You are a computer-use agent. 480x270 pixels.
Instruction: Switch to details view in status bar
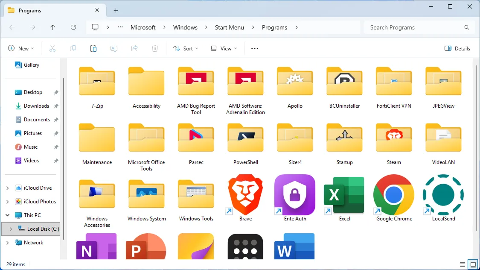click(x=462, y=264)
